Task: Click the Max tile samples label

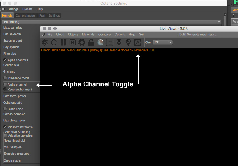Action: click(14, 121)
